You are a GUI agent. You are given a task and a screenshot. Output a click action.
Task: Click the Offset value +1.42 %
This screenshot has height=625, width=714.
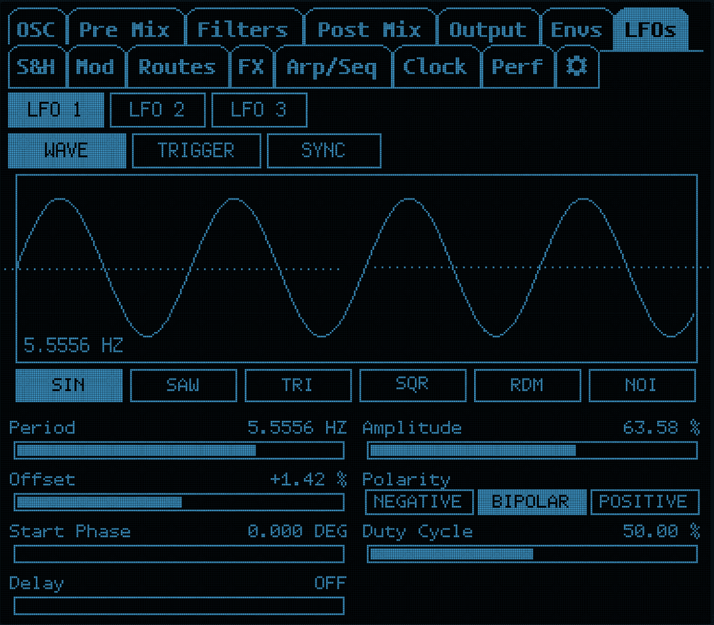click(309, 479)
